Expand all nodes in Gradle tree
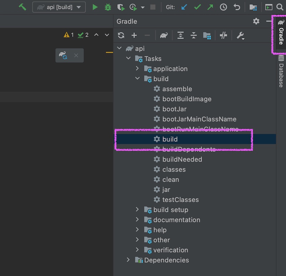 click(181, 35)
